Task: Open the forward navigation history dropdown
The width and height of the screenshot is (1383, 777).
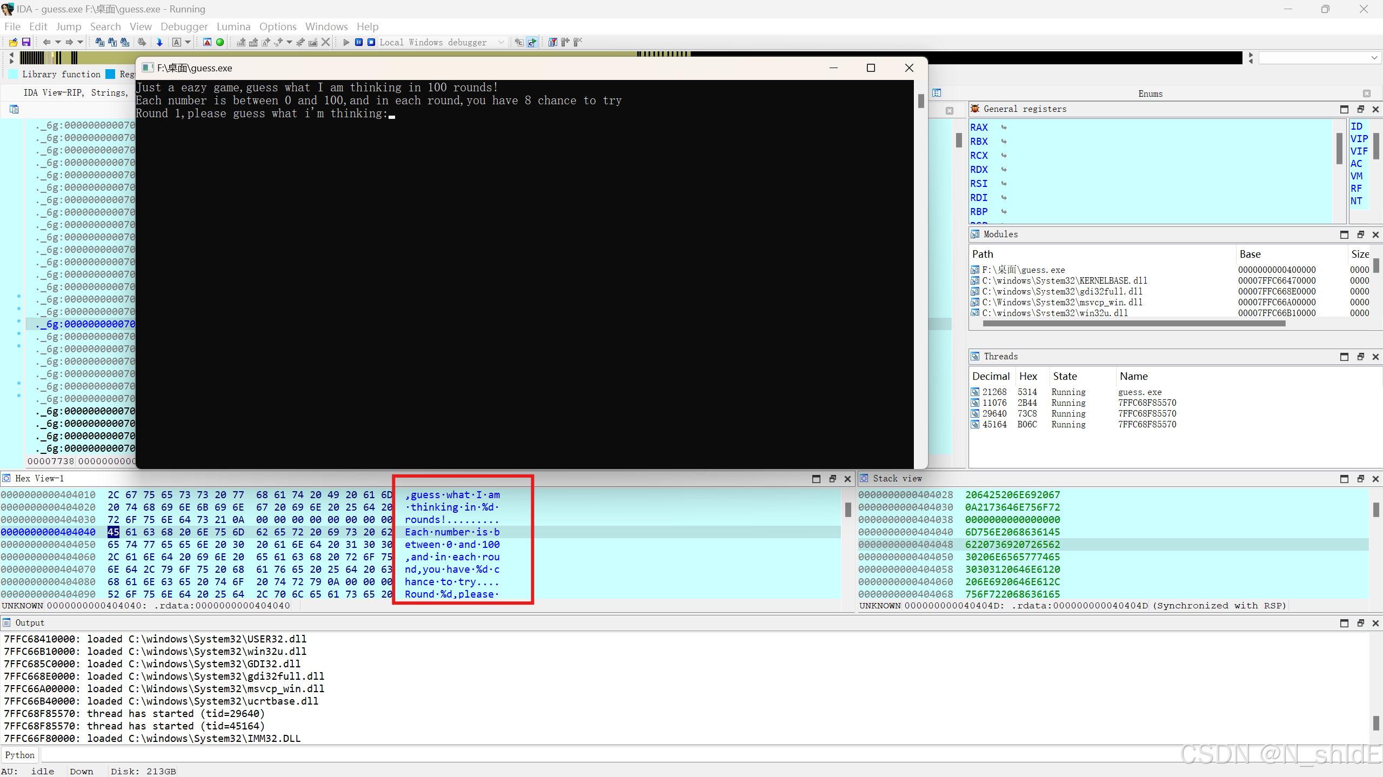Action: click(79, 42)
